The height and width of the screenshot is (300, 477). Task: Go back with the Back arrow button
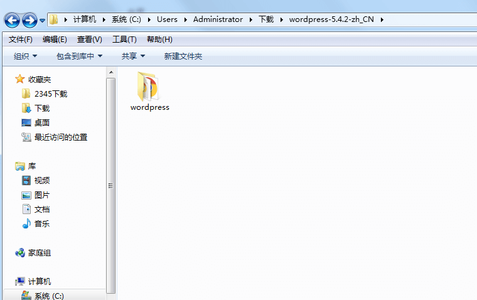pos(12,20)
